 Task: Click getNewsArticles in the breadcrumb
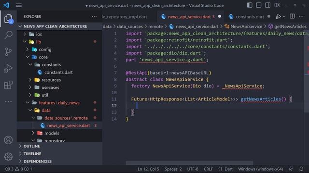(287, 26)
